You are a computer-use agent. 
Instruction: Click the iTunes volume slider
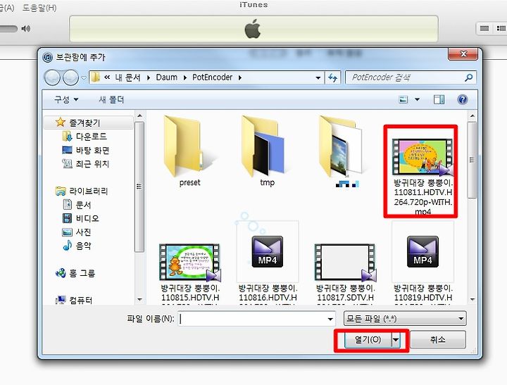point(8,29)
